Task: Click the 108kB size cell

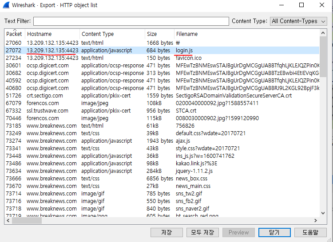Action: (154, 103)
